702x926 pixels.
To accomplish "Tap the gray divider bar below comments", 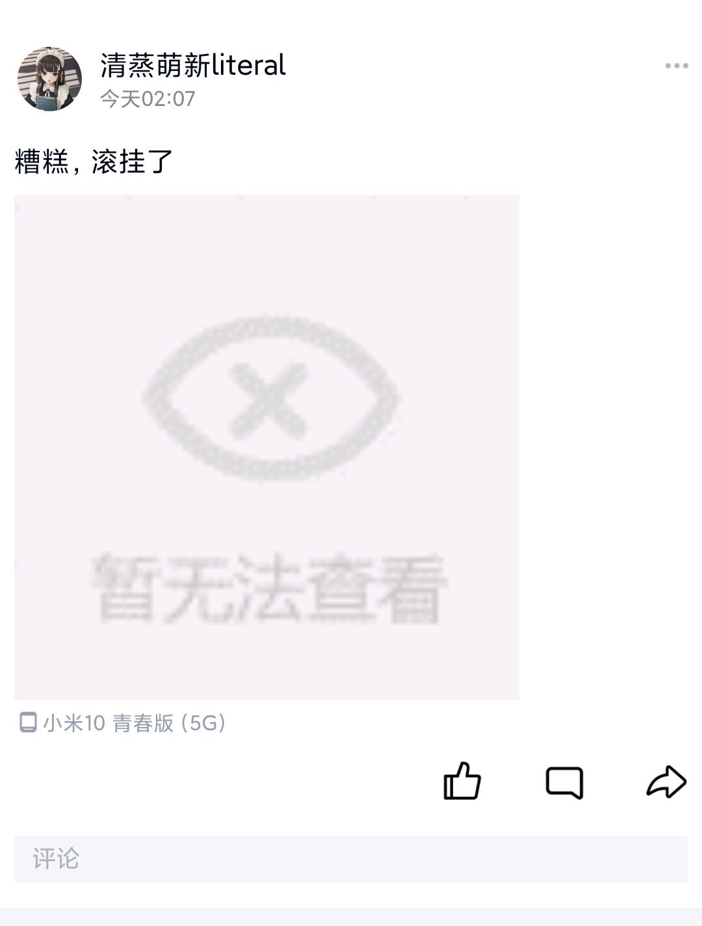I will pos(351,917).
